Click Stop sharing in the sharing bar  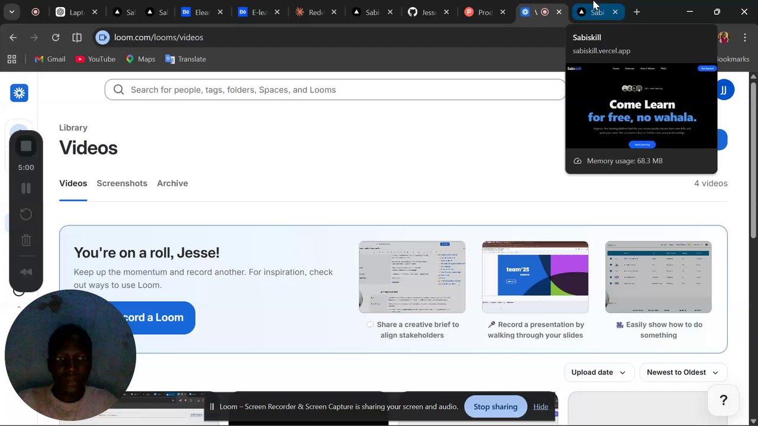[x=495, y=406]
